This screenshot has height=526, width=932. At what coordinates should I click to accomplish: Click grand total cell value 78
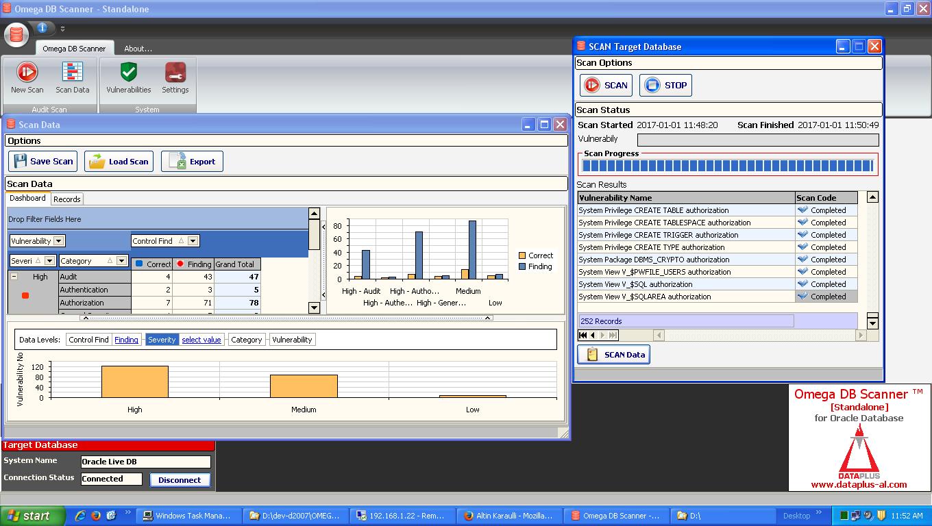237,303
